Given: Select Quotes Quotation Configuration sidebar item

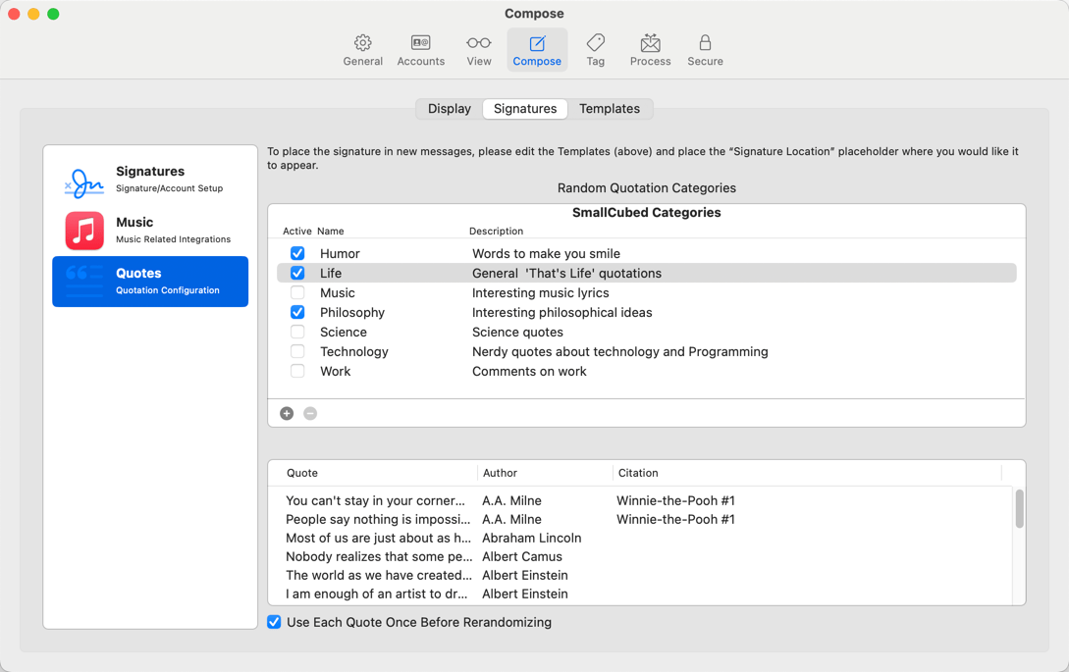Looking at the screenshot, I should tap(150, 282).
